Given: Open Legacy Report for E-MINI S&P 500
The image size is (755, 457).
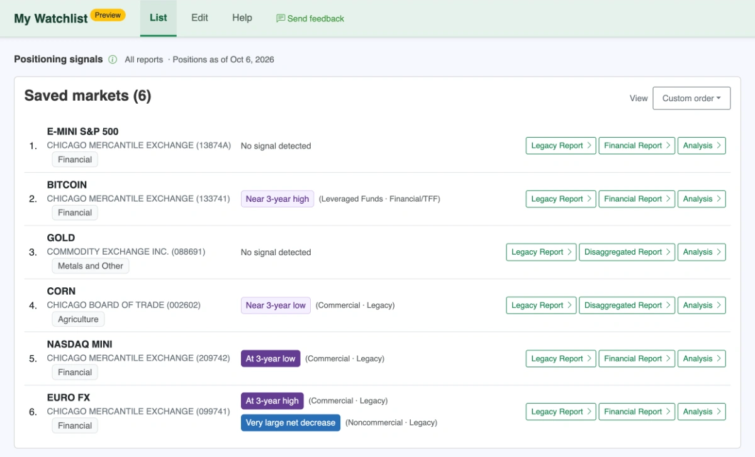Looking at the screenshot, I should pos(561,146).
